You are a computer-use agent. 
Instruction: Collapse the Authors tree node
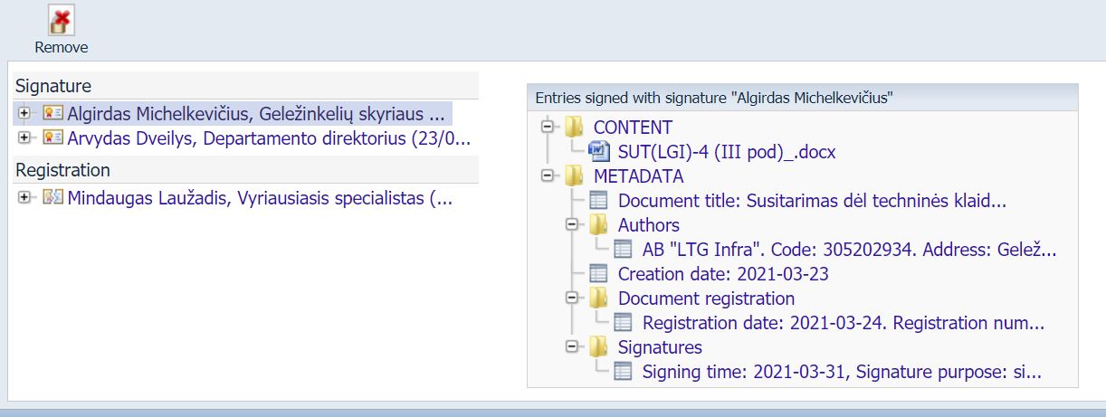(x=571, y=225)
